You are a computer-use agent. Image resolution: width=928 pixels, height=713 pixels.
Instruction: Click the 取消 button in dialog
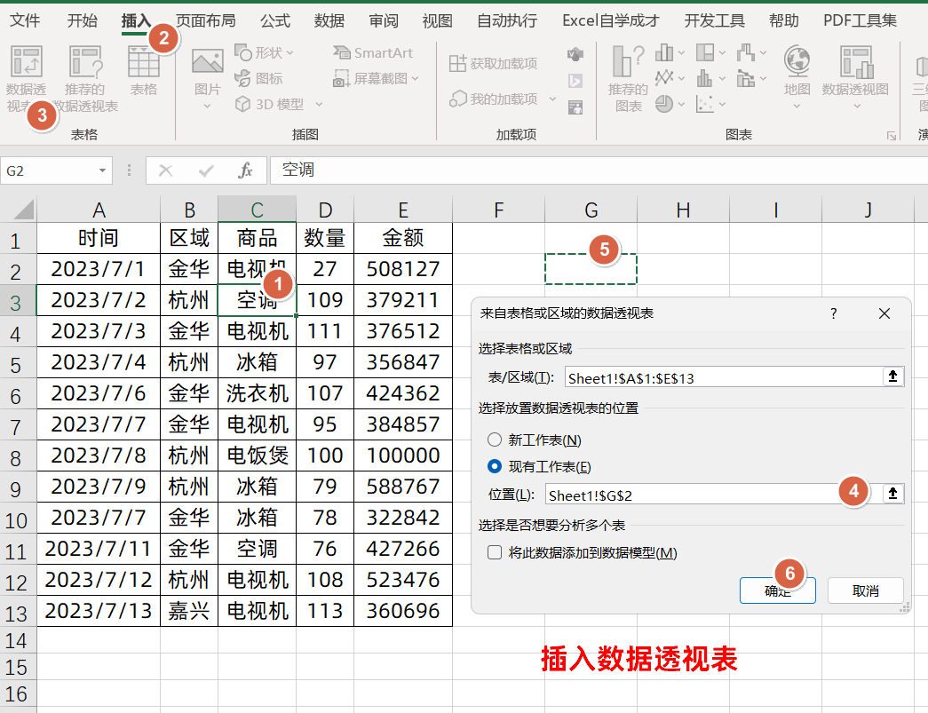coord(865,590)
